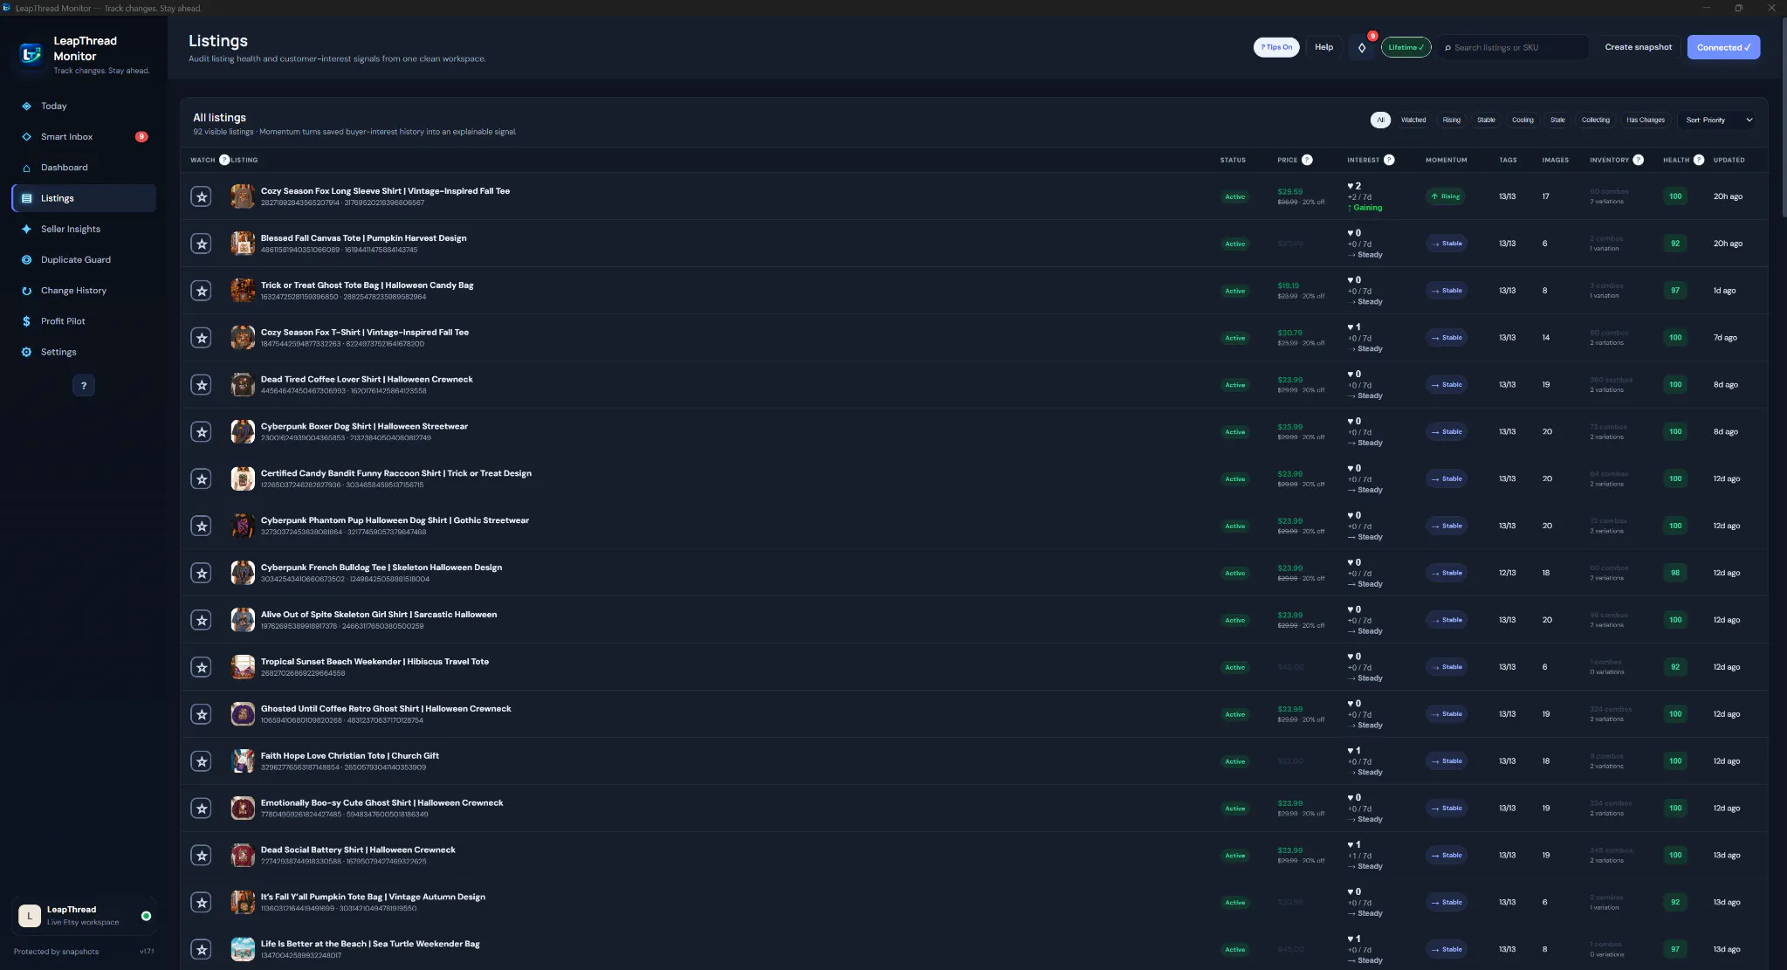The width and height of the screenshot is (1787, 970).
Task: Open LeapThread workspace account card
Action: pyautogui.click(x=84, y=915)
